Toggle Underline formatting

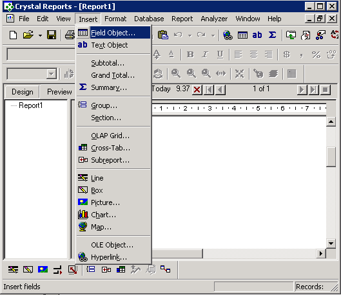pos(220,55)
